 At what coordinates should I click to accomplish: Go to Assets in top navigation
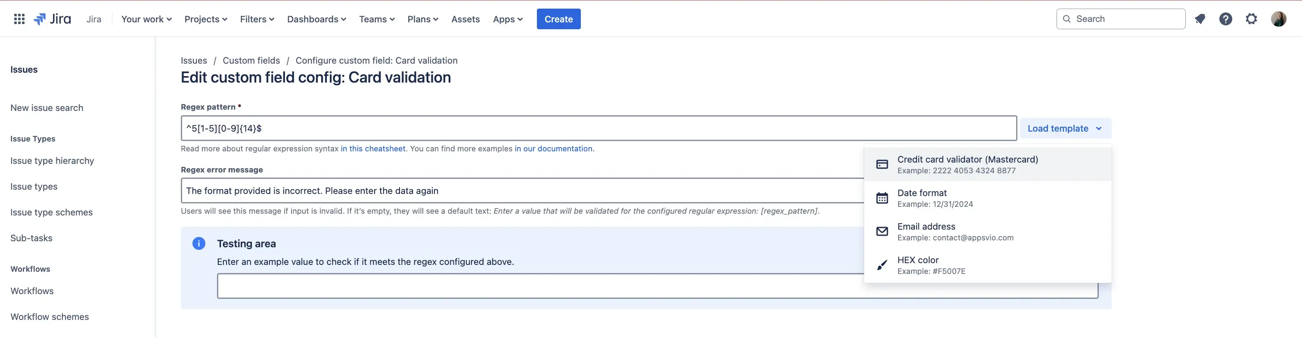[465, 19]
